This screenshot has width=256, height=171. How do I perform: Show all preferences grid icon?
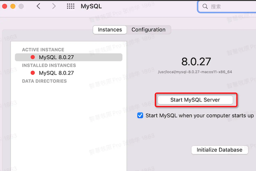70,6
